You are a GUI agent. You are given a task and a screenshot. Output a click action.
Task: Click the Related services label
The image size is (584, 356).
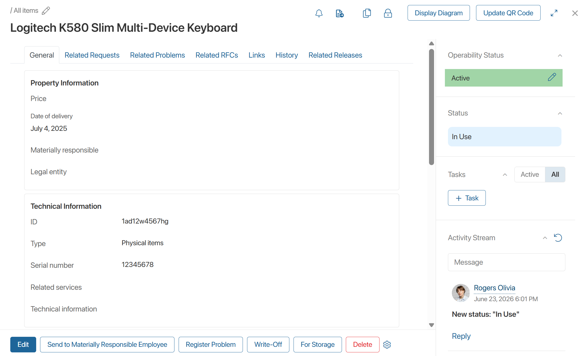(56, 287)
